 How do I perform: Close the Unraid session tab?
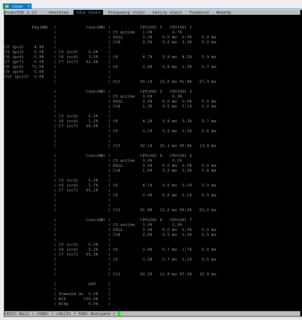click(29, 6)
